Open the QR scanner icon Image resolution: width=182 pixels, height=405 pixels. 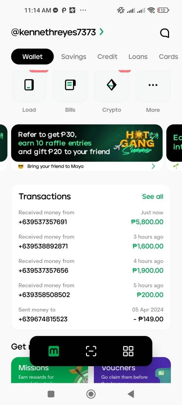[x=91, y=351]
